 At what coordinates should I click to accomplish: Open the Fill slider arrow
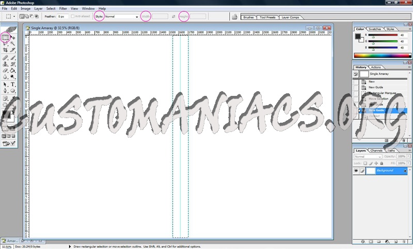(x=408, y=163)
